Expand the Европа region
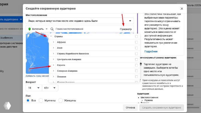 54,65
